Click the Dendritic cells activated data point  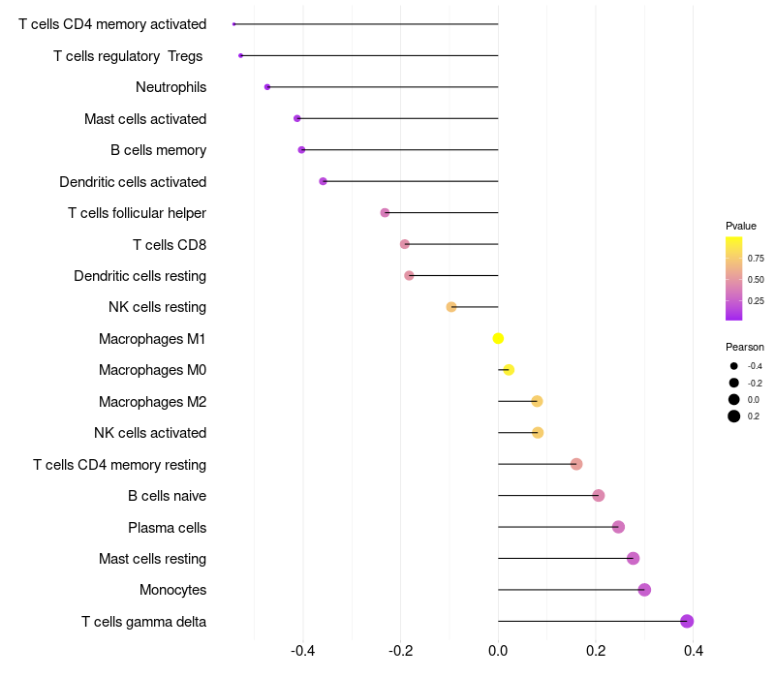click(x=323, y=181)
